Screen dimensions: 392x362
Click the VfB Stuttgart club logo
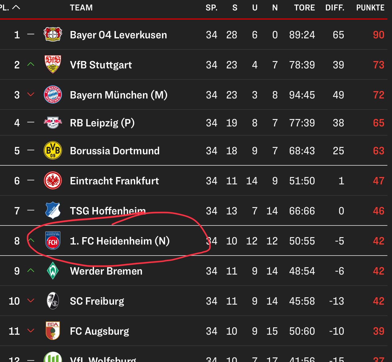(53, 64)
